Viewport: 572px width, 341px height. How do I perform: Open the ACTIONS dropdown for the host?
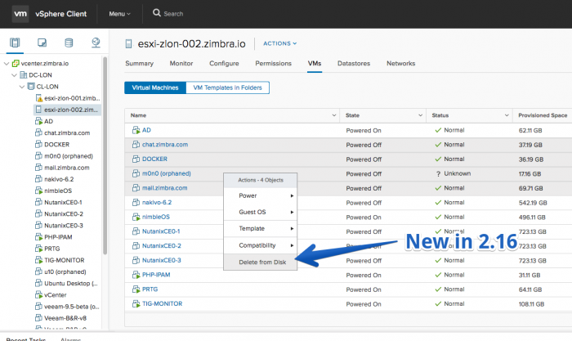point(279,43)
